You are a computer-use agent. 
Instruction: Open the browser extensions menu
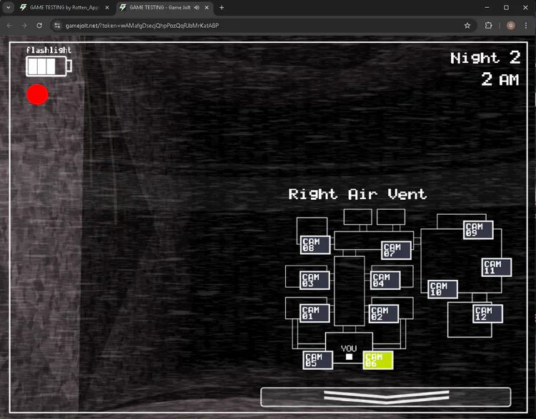[x=489, y=26]
